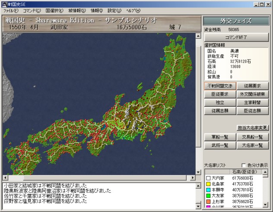Enable the 色分け表示 checkbox

click(244, 165)
